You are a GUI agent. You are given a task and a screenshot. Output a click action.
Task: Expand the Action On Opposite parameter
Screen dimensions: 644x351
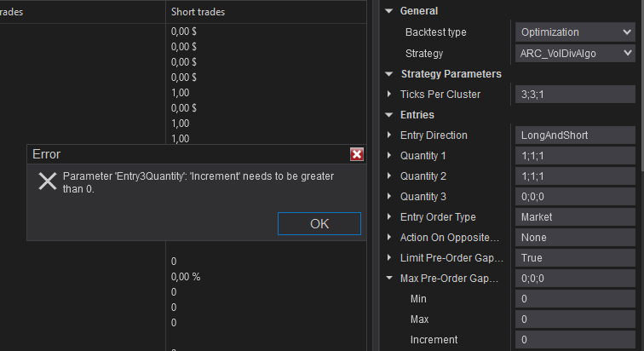[390, 238]
